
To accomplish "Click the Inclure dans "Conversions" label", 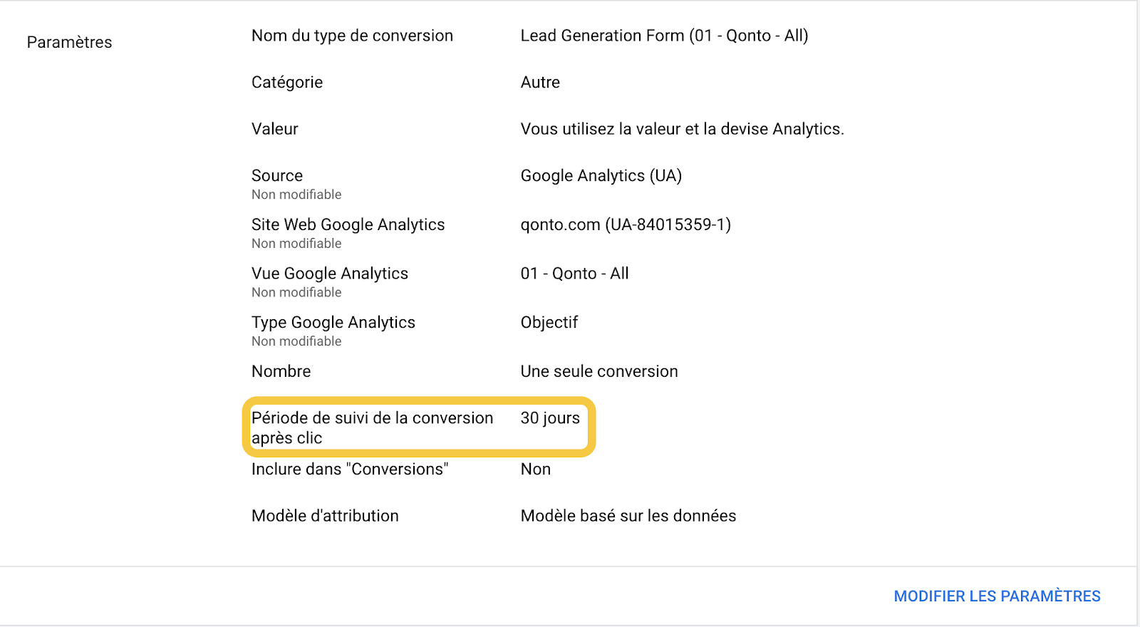I will coord(350,470).
